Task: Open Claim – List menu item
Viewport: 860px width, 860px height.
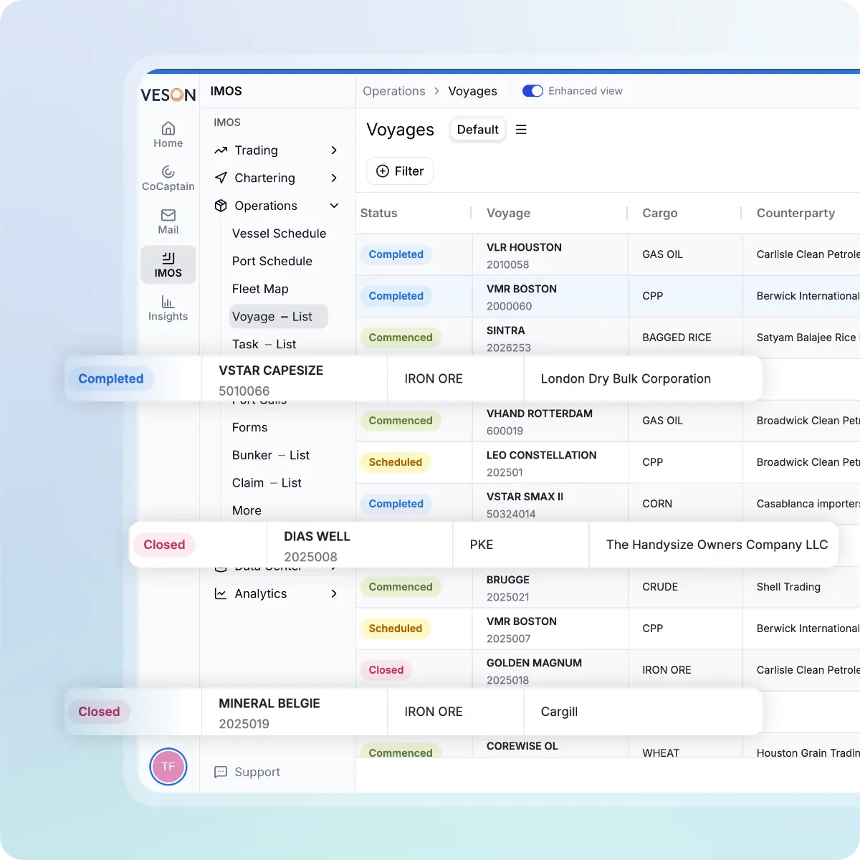Action: (267, 483)
